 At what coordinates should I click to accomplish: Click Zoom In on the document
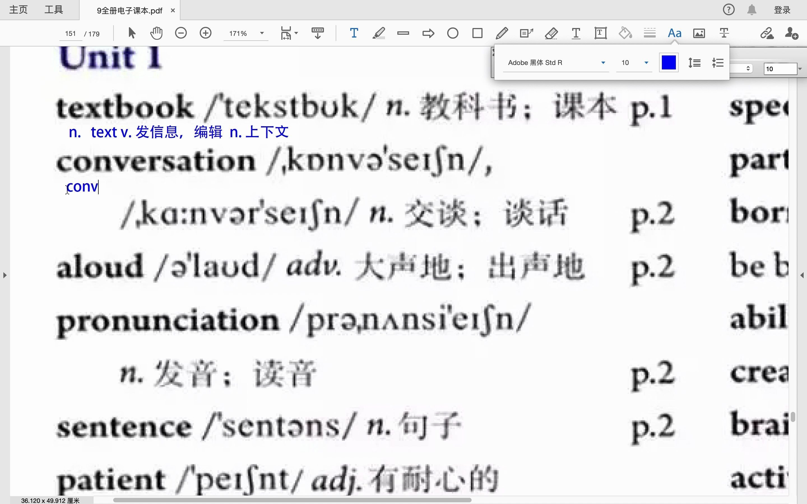[x=205, y=33]
